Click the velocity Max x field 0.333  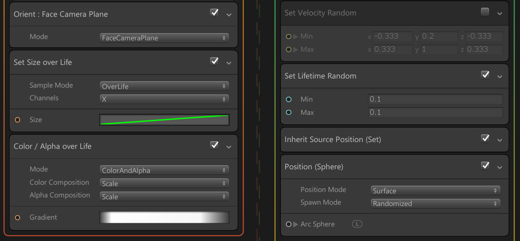pos(393,49)
